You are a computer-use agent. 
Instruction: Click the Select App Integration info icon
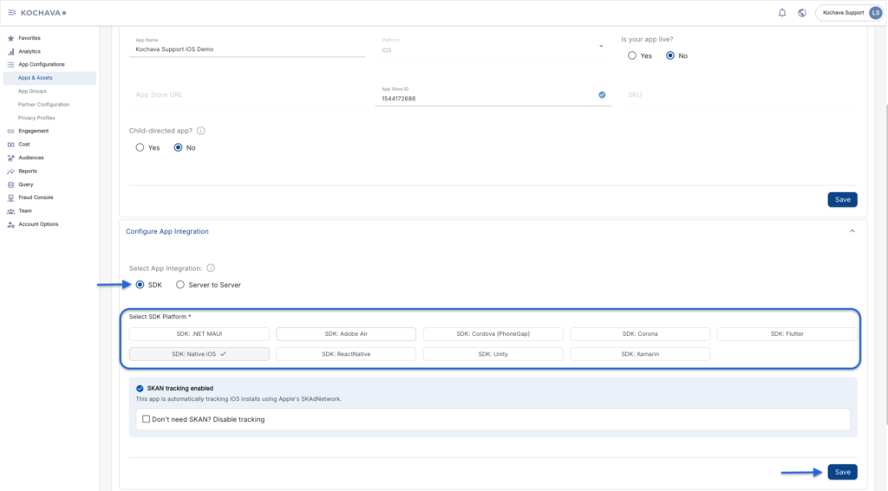coord(211,268)
